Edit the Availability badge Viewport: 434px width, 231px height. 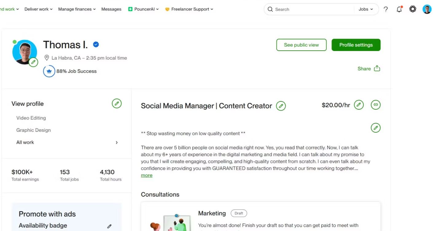pyautogui.click(x=109, y=226)
